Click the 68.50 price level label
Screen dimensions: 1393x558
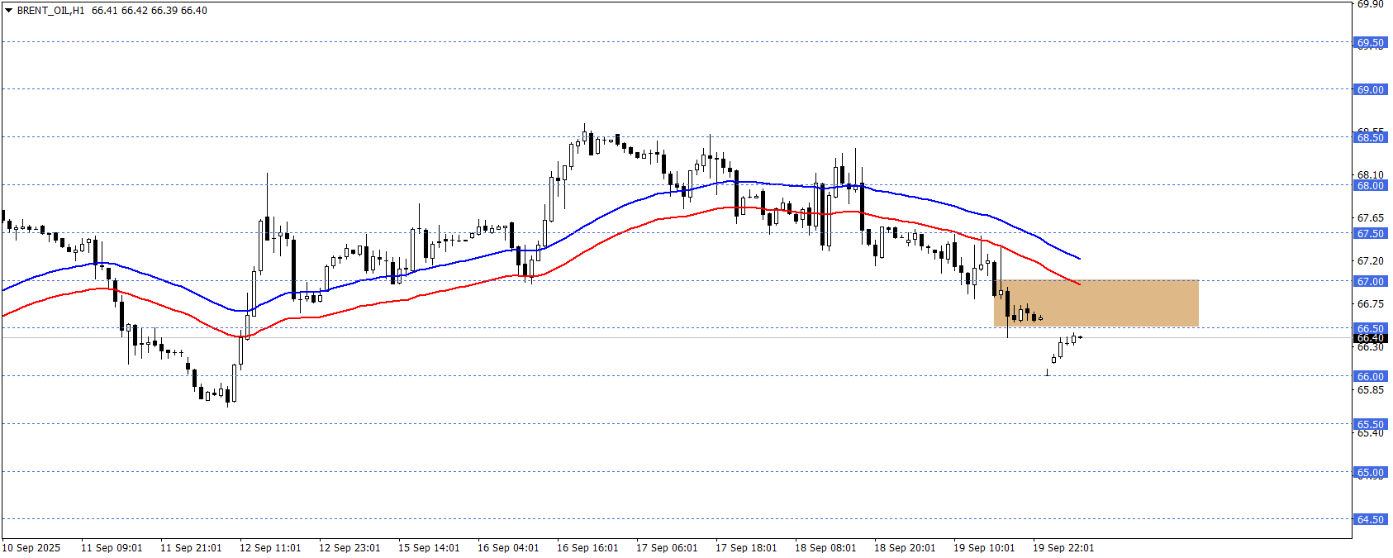point(1370,137)
